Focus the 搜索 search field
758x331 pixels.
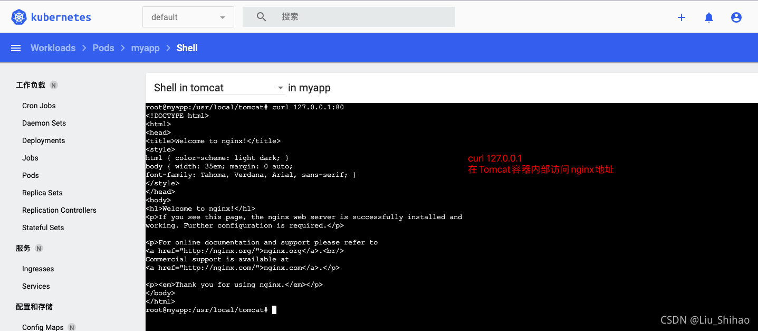tap(349, 17)
